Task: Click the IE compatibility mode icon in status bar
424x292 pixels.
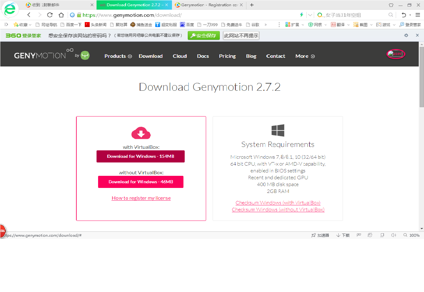Action: pos(370,235)
